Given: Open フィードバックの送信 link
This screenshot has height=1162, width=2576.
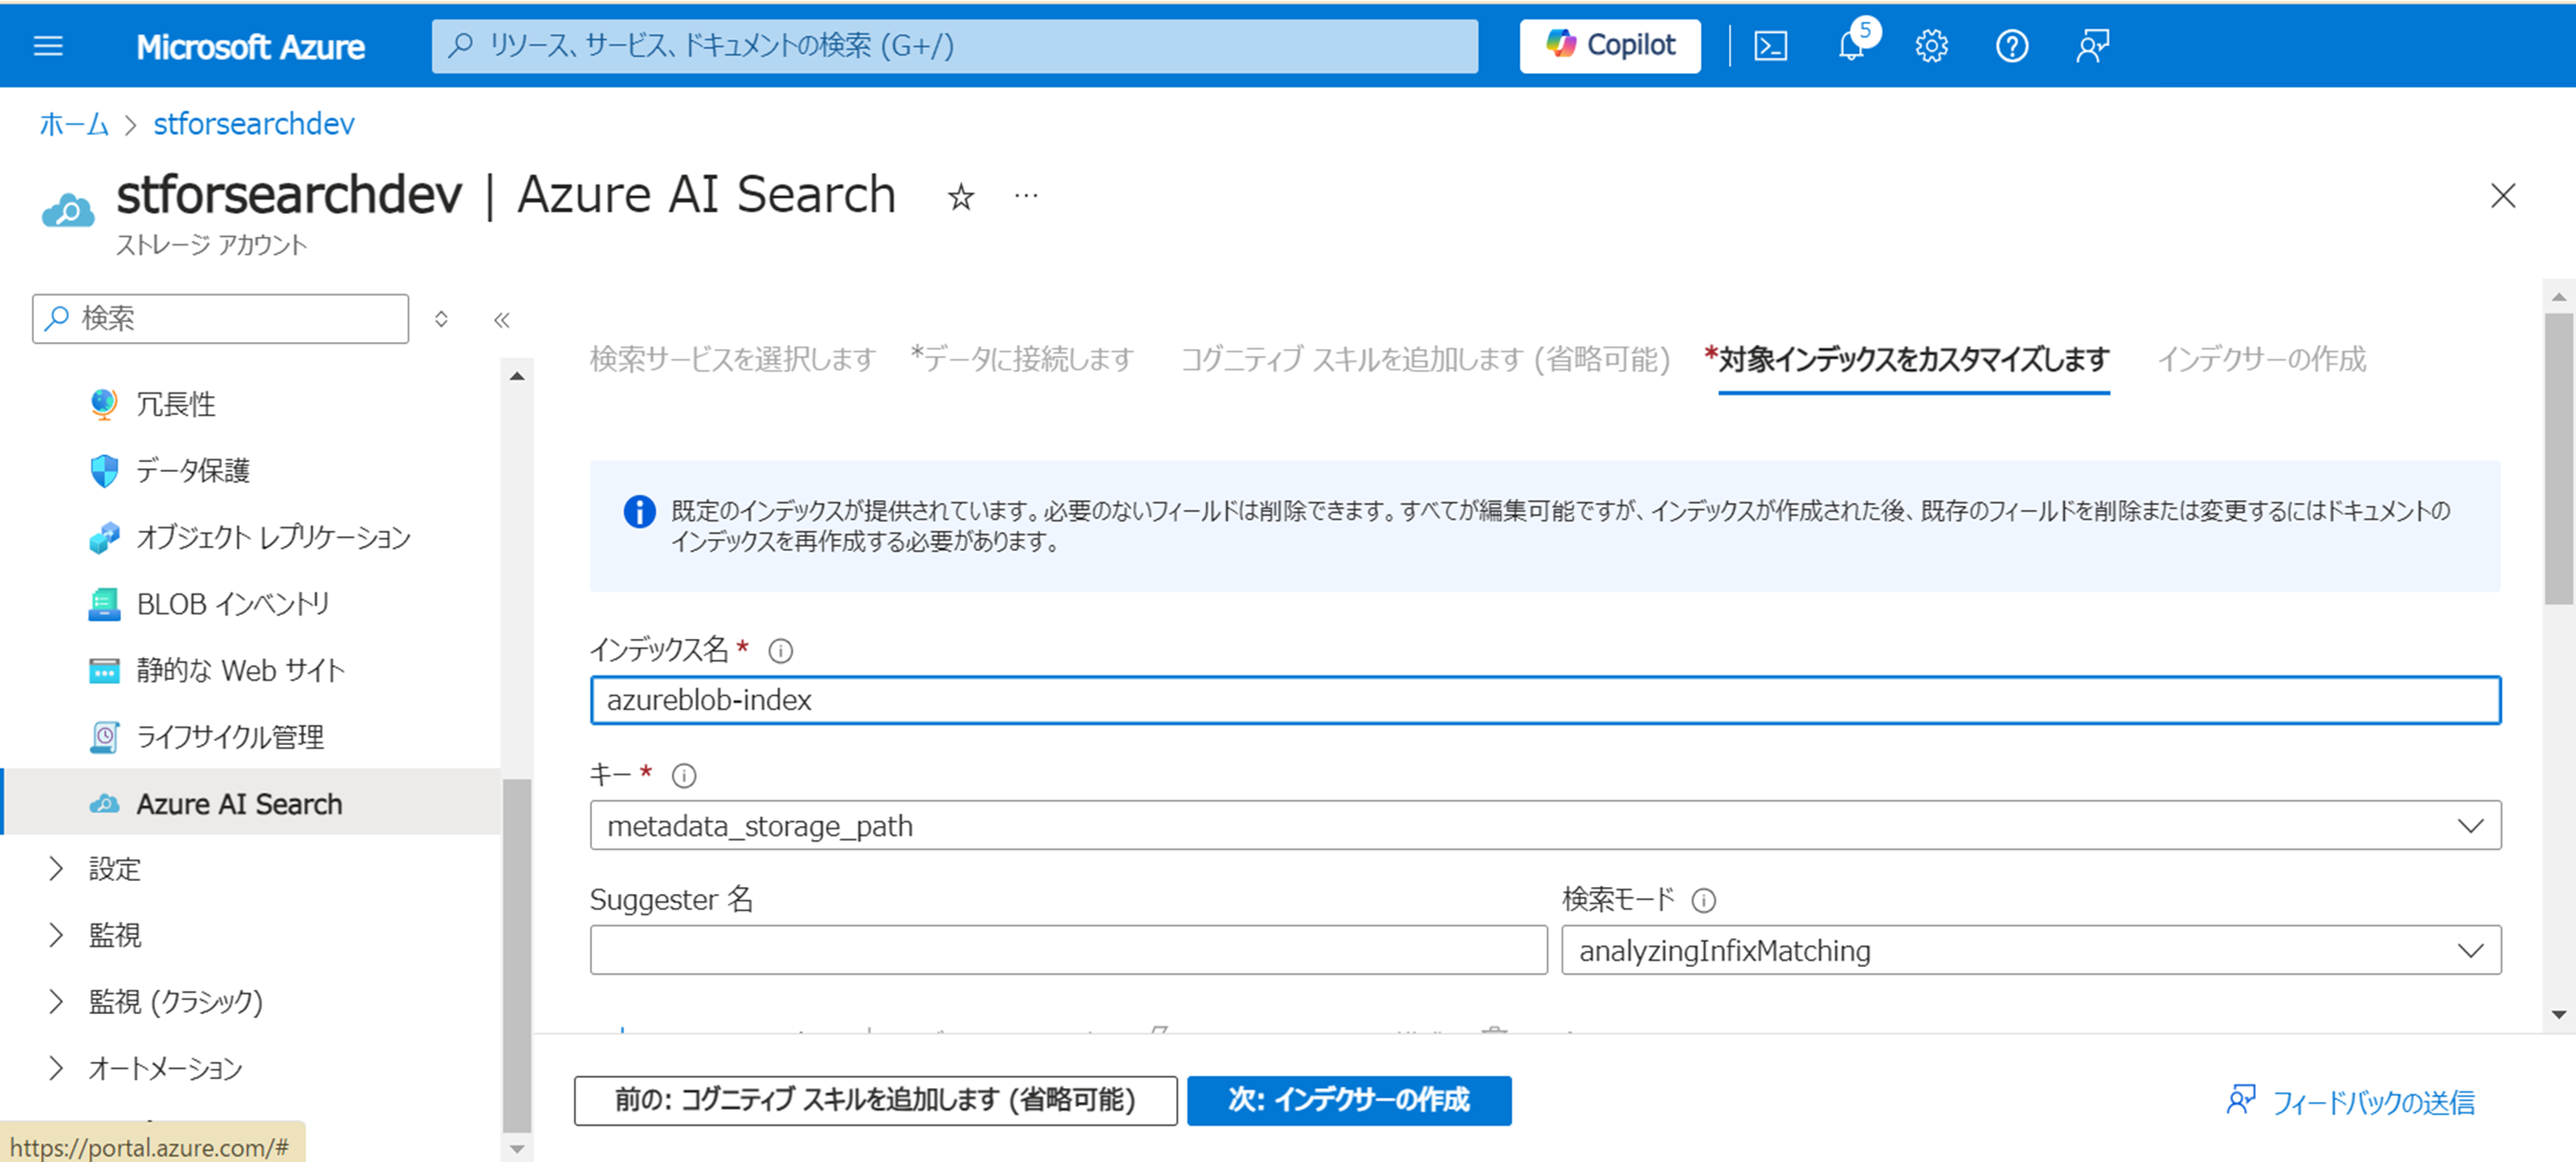Looking at the screenshot, I should 2350,1103.
